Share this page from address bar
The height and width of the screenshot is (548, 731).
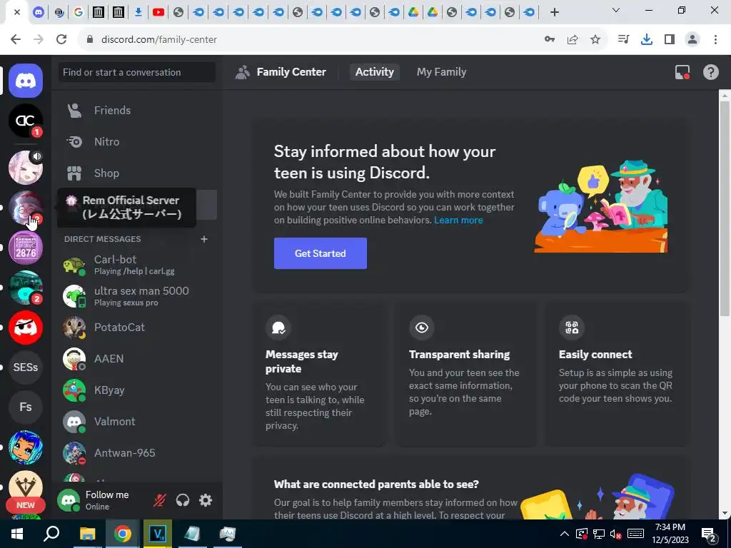573,39
